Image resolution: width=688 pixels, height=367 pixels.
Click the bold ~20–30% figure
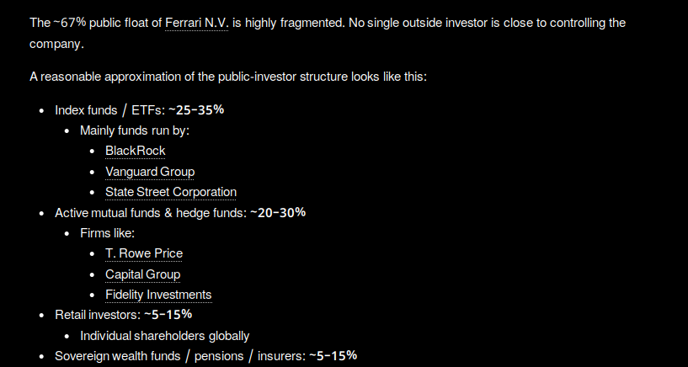pyautogui.click(x=278, y=213)
